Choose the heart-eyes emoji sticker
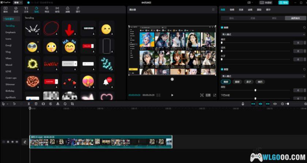 coord(88,81)
